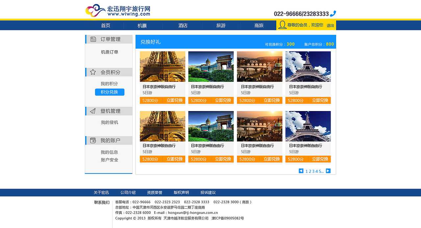Open 版权声明 footer link
The width and height of the screenshot is (421, 228).
(182, 193)
